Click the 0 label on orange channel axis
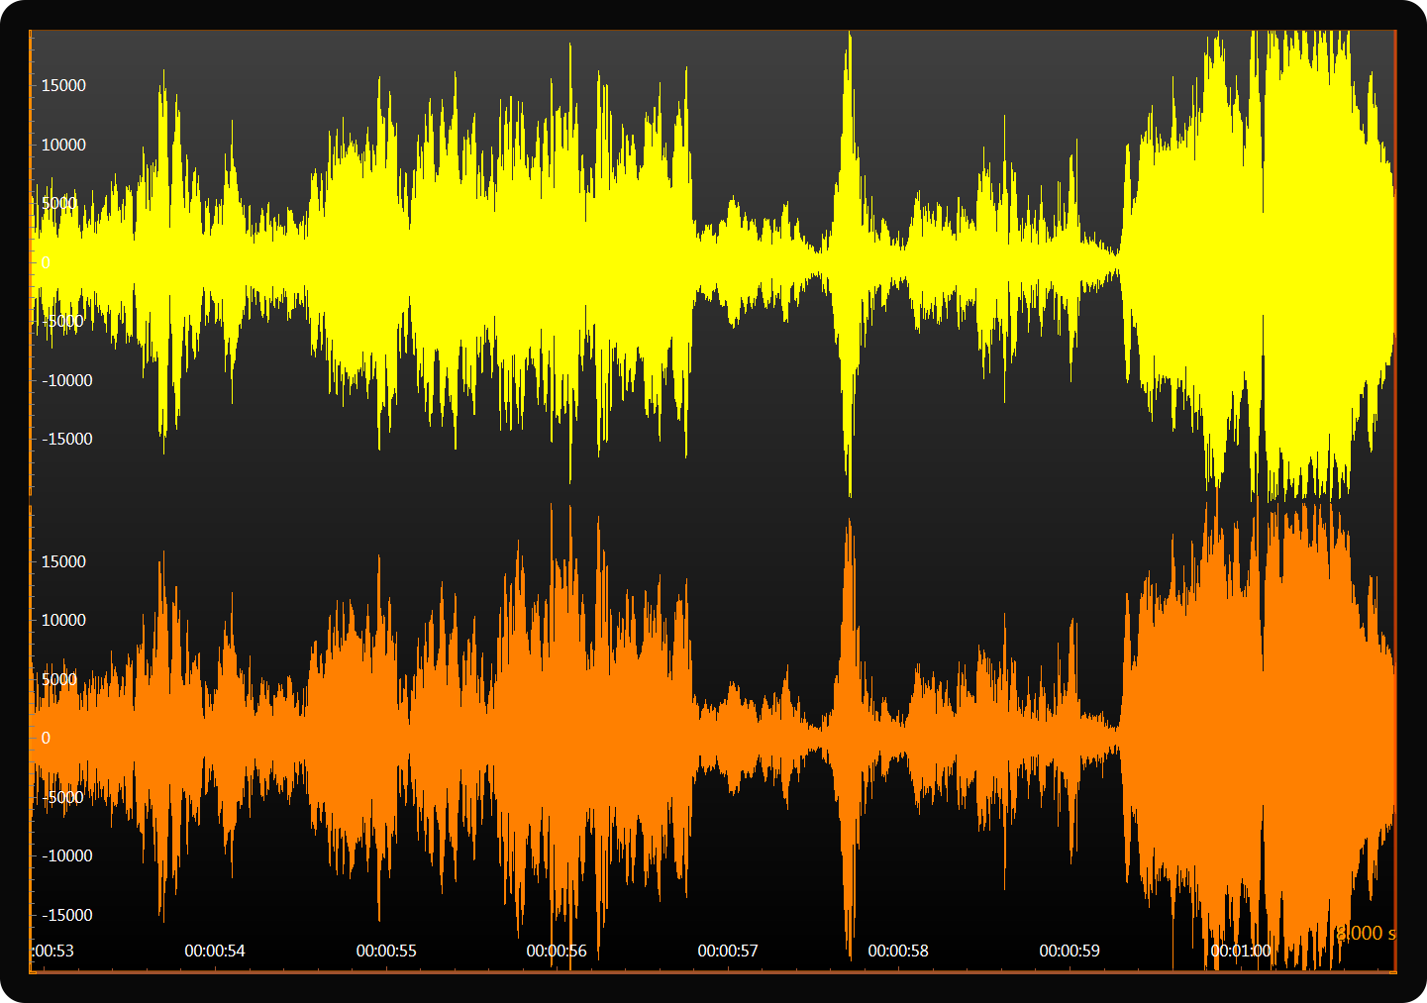The height and width of the screenshot is (1003, 1427). pos(46,739)
